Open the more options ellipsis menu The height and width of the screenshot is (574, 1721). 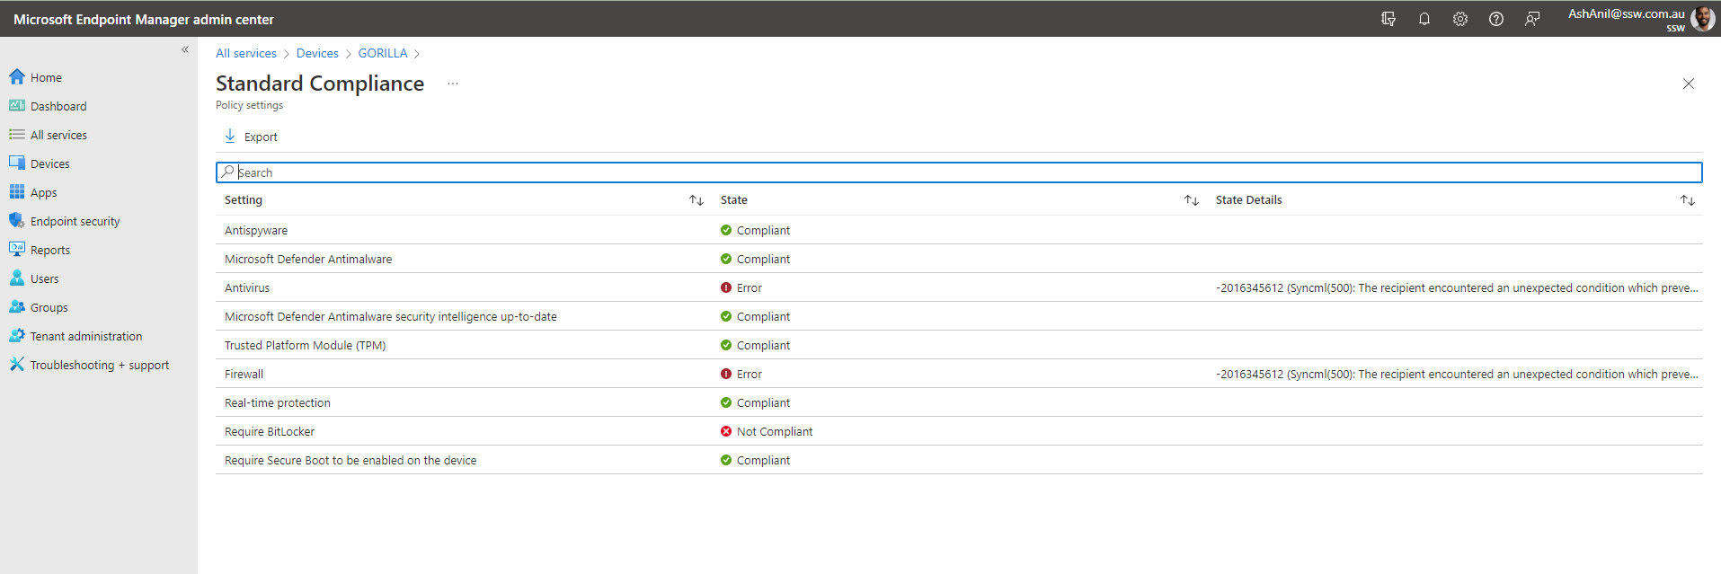453,84
